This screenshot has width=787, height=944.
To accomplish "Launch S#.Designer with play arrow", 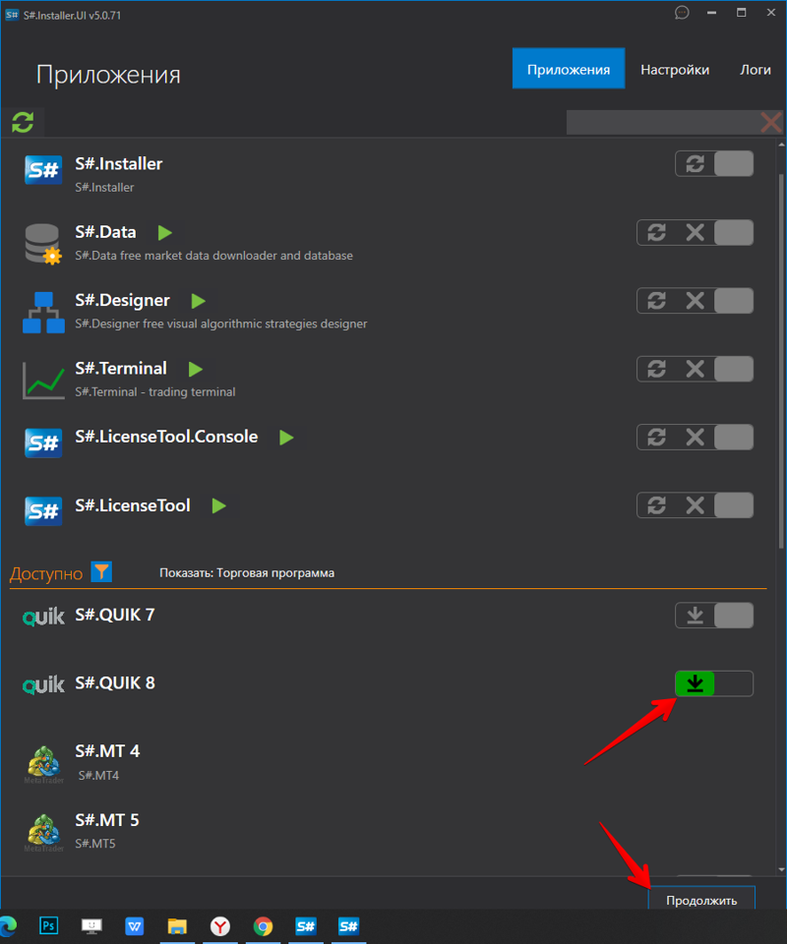I will [198, 301].
